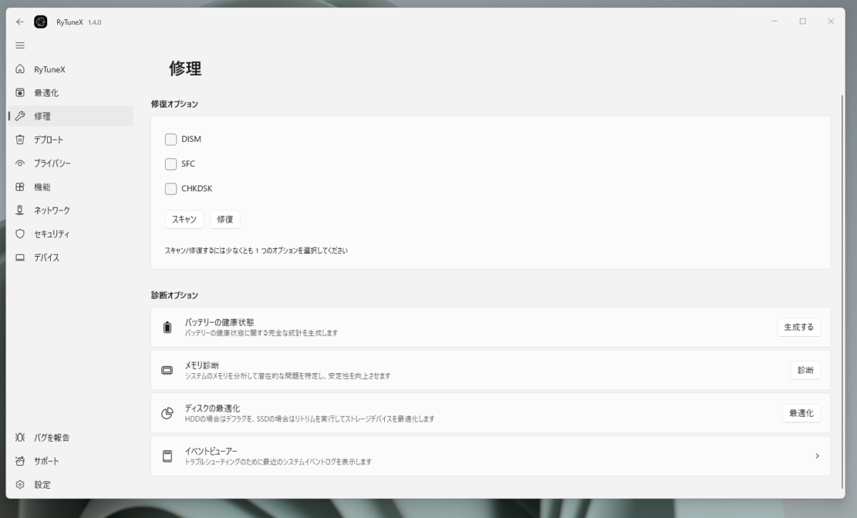Image resolution: width=857 pixels, height=518 pixels.
Task: Click the 診断 button for memory
Action: pyautogui.click(x=806, y=370)
